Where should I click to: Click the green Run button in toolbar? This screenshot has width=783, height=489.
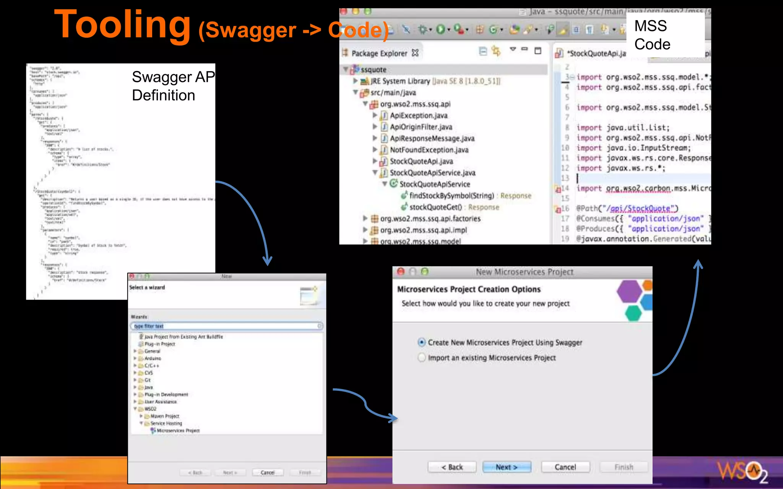pos(440,29)
